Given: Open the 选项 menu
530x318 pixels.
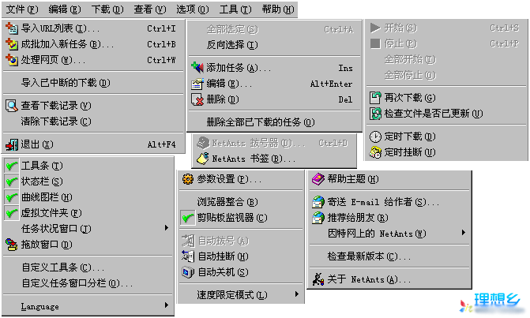Looking at the screenshot, I should [x=193, y=9].
